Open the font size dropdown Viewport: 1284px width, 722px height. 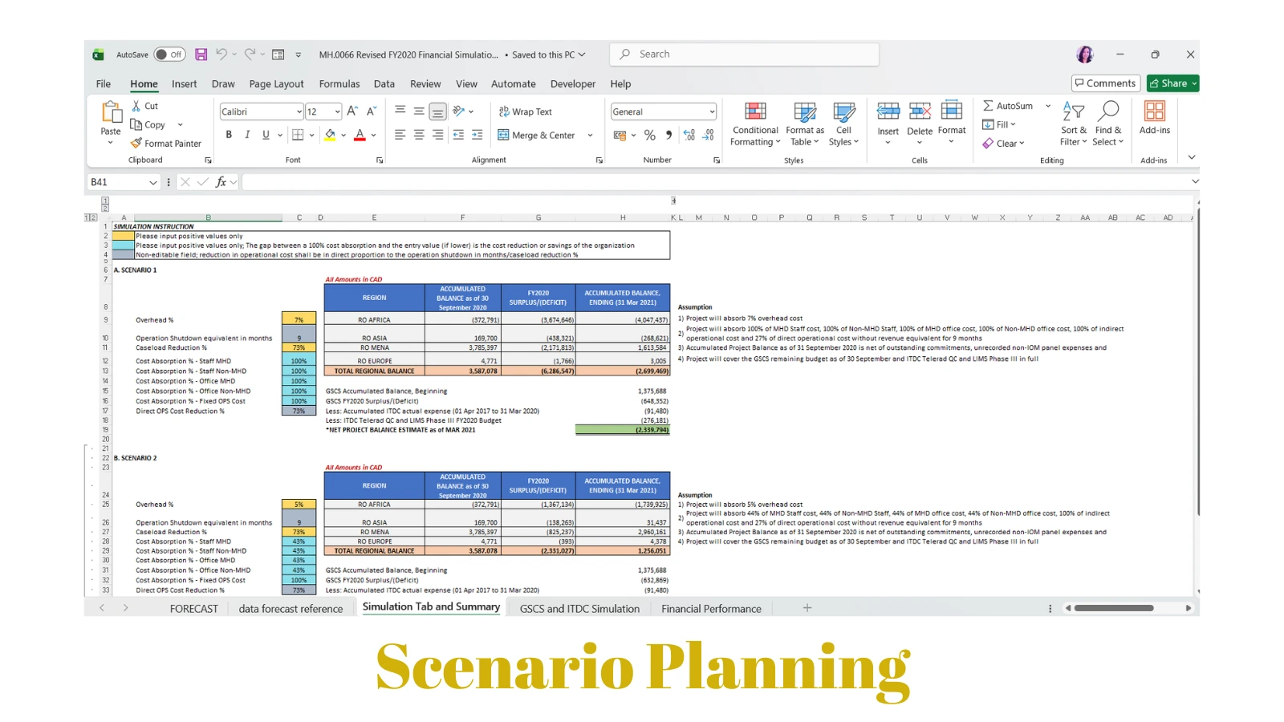[337, 112]
